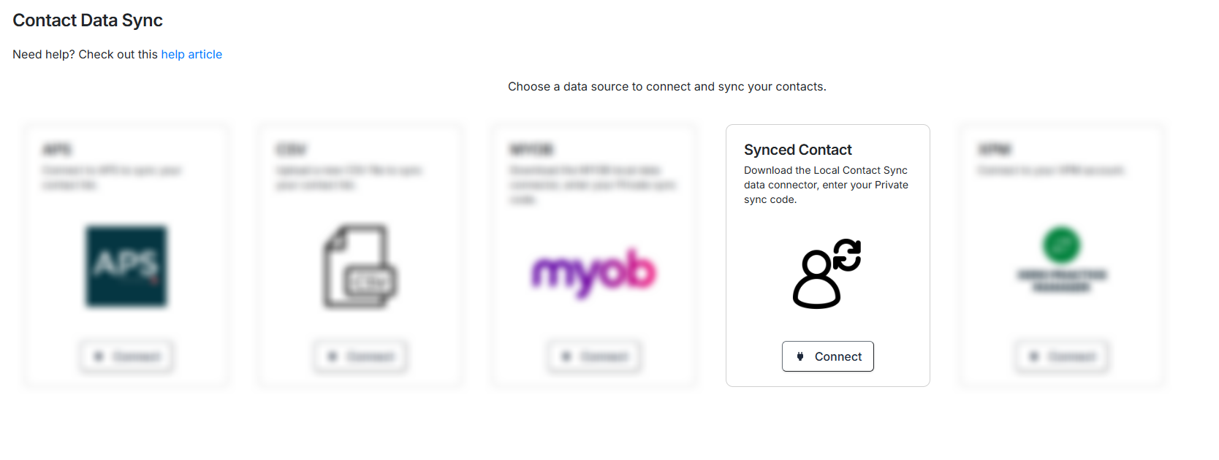Click the CSV file icon
The width and height of the screenshot is (1219, 460).
[x=360, y=267]
